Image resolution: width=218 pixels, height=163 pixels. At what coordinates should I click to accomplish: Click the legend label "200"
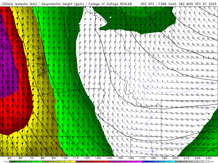tap(175, 158)
